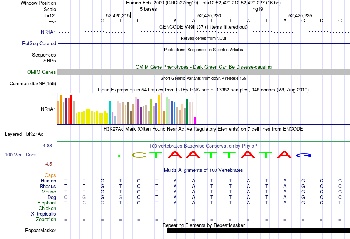Click the orange Gaps label
The height and width of the screenshot is (239, 350).
(50, 175)
